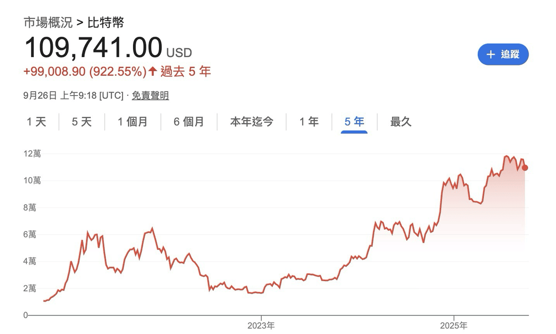The width and height of the screenshot is (556, 334).
Task: Click the highlighted 5 年 tab
Action: (x=354, y=122)
